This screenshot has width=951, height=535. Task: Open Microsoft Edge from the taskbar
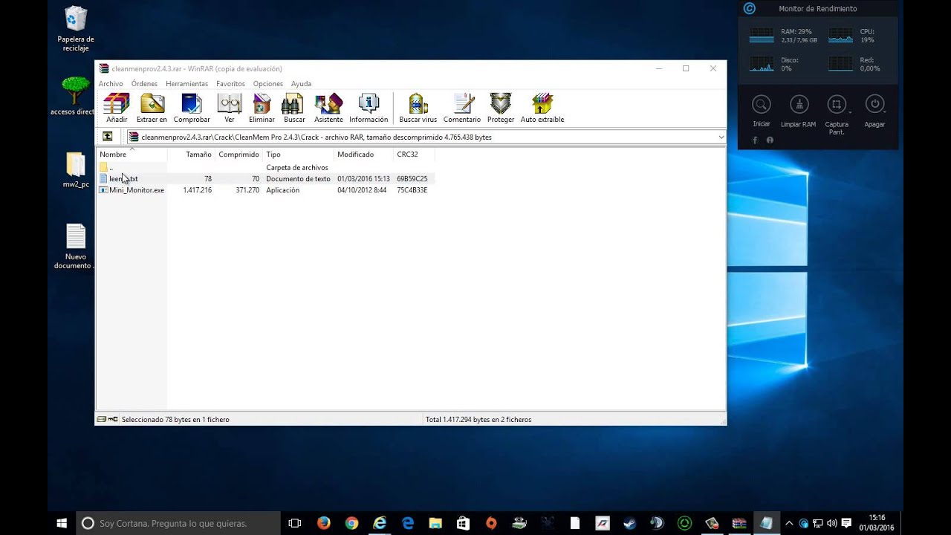(x=408, y=523)
